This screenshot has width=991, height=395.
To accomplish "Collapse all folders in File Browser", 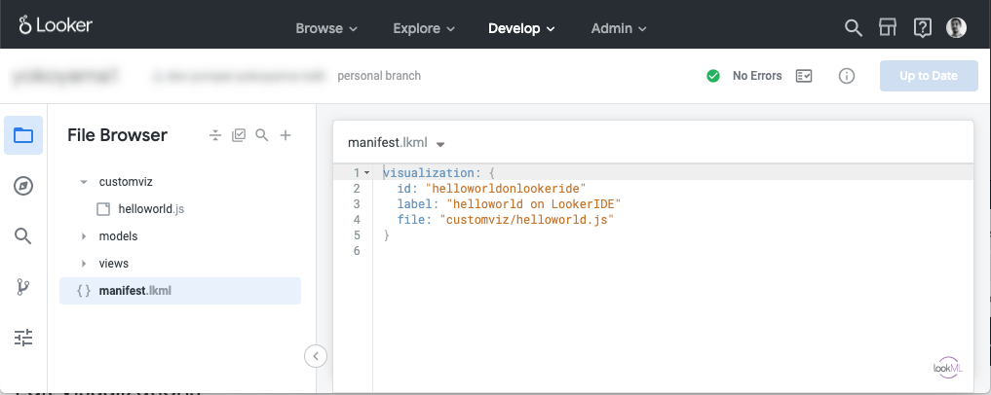I will [x=215, y=135].
